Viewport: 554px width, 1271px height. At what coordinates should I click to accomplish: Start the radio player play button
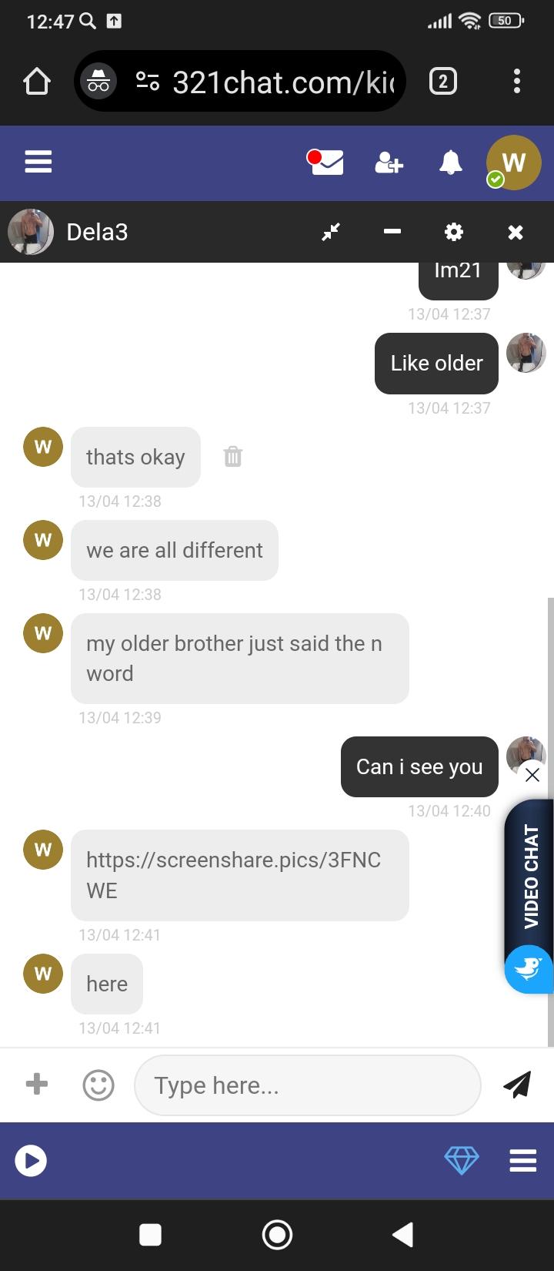click(x=31, y=1160)
